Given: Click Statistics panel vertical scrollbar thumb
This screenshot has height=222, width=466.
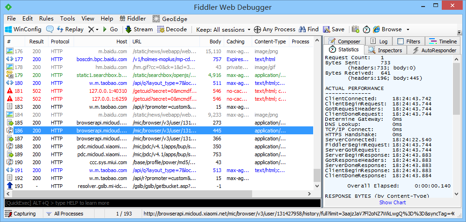Looking at the screenshot, I should [458, 89].
